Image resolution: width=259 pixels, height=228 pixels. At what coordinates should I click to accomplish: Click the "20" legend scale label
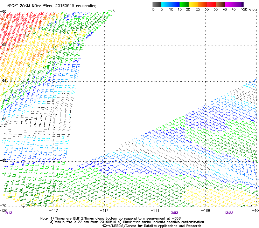[188, 9]
